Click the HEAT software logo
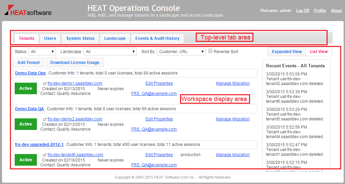The height and width of the screenshot is (184, 345). click(28, 11)
